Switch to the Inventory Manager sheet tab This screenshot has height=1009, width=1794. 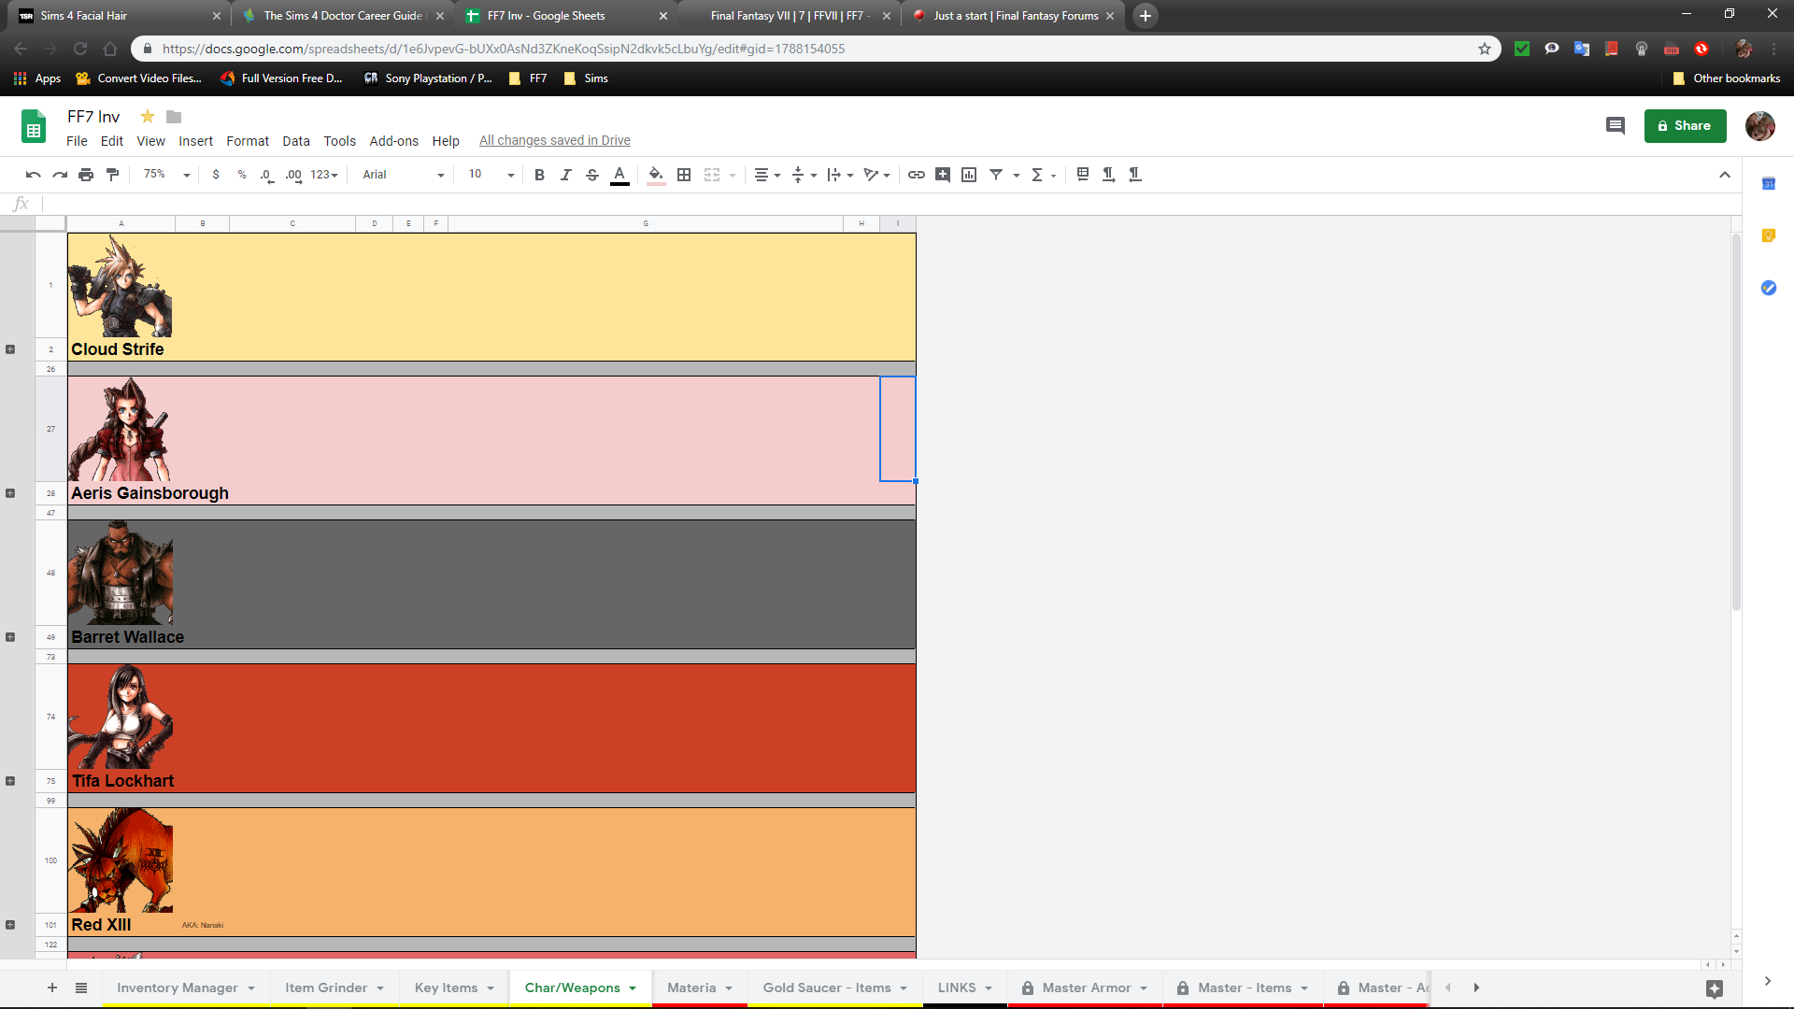pyautogui.click(x=186, y=988)
